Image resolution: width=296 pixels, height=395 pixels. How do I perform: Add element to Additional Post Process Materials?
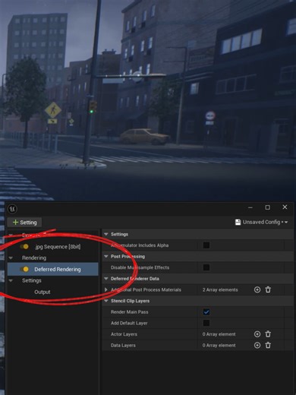click(257, 289)
